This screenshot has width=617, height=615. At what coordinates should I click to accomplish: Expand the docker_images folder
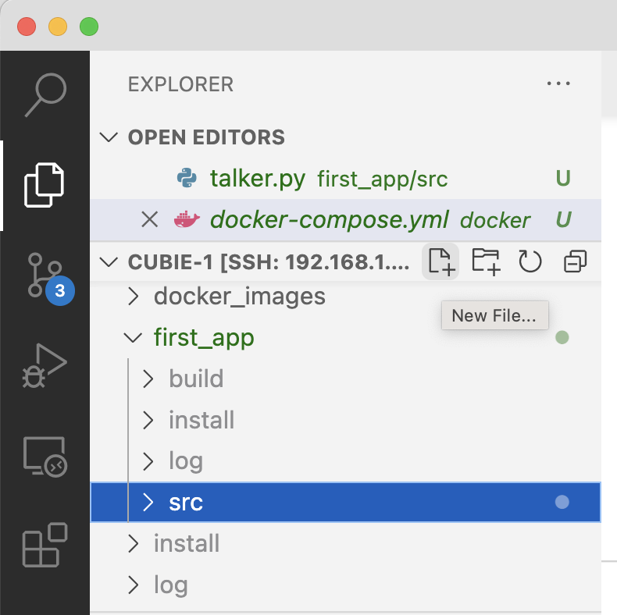134,296
